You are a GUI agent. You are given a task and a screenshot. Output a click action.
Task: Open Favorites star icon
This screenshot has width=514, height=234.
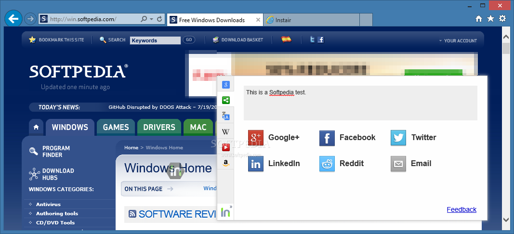(x=490, y=19)
